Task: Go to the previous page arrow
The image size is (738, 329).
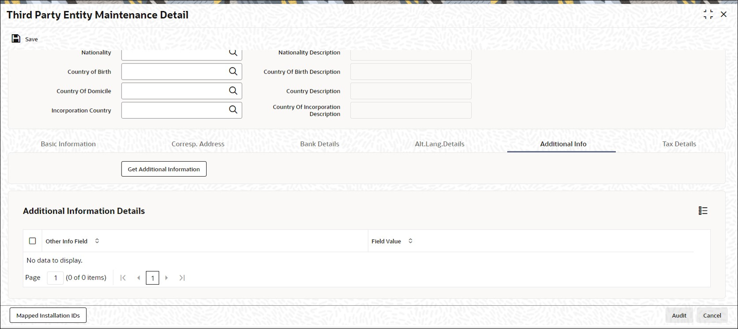Action: point(139,278)
